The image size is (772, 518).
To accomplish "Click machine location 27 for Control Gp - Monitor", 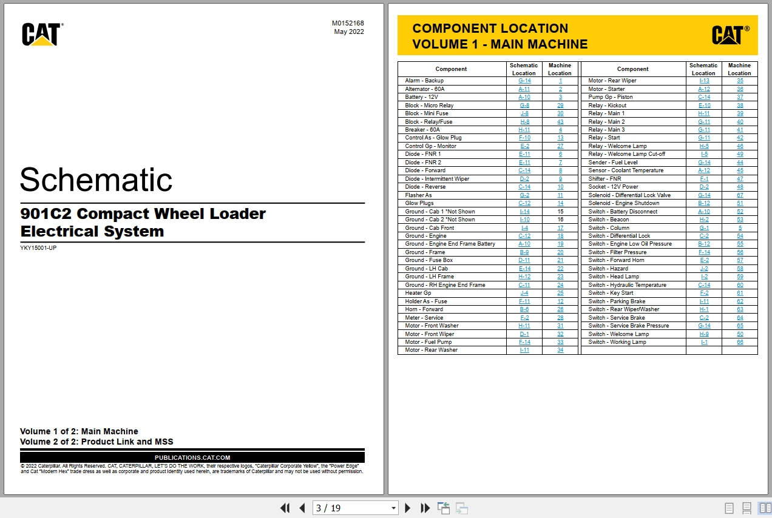I will click(x=560, y=146).
